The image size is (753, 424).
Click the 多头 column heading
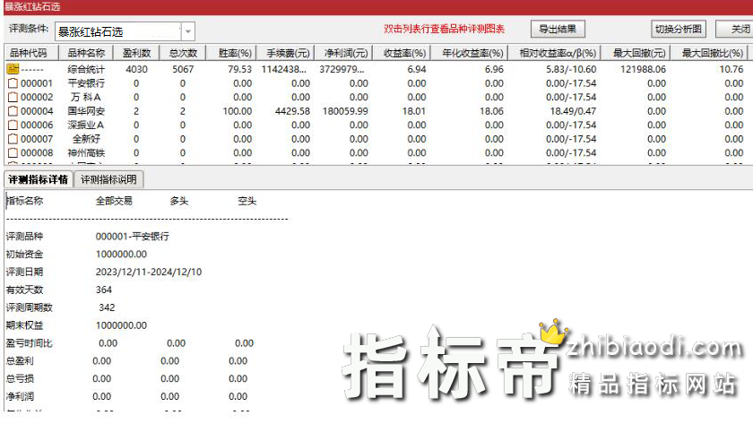[179, 201]
